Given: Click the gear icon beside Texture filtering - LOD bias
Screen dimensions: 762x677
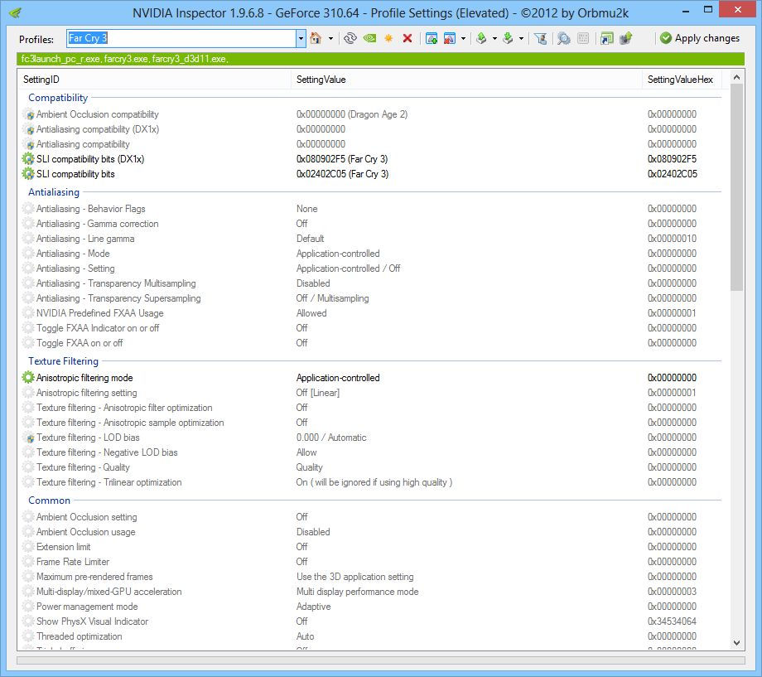Looking at the screenshot, I should tap(28, 438).
